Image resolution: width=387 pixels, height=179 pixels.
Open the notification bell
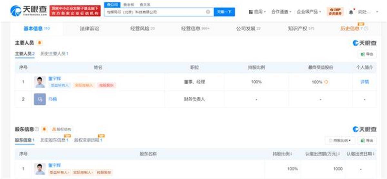[351, 12]
